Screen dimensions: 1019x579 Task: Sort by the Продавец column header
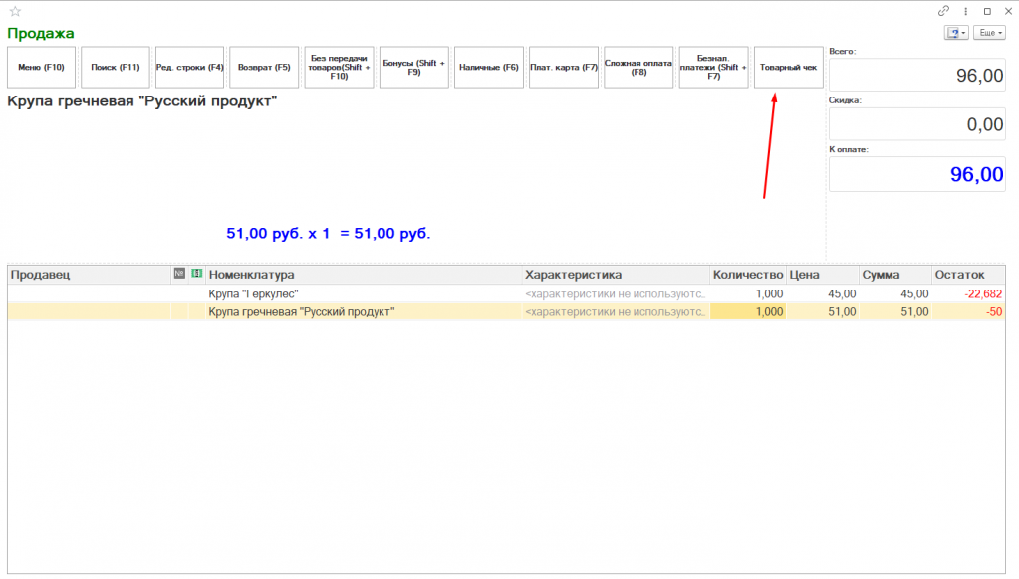(90, 275)
